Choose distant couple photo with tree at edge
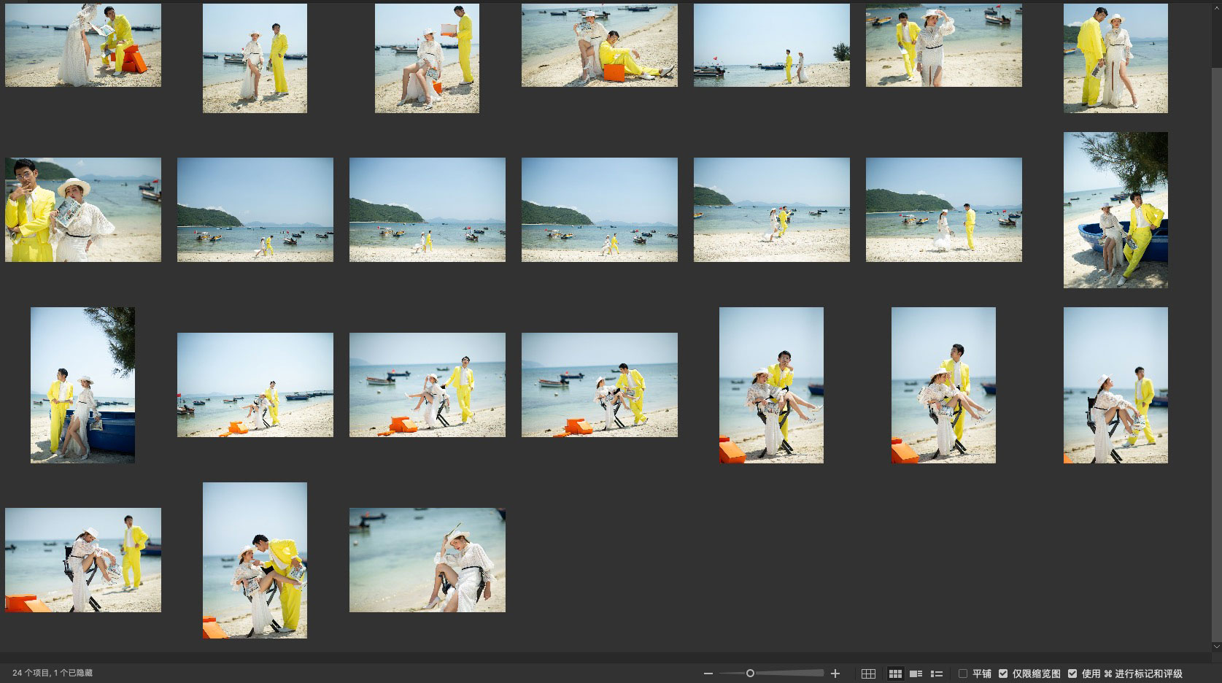The image size is (1222, 683). pyautogui.click(x=771, y=45)
